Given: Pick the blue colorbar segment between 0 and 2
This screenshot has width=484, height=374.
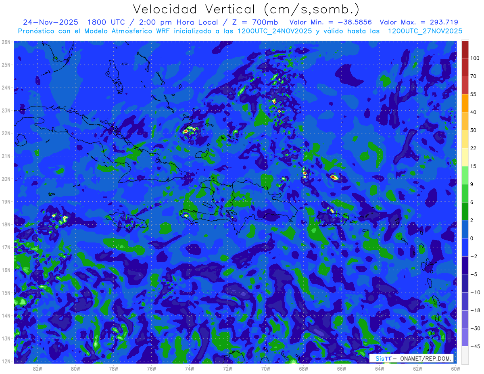Looking at the screenshot, I should [465, 230].
